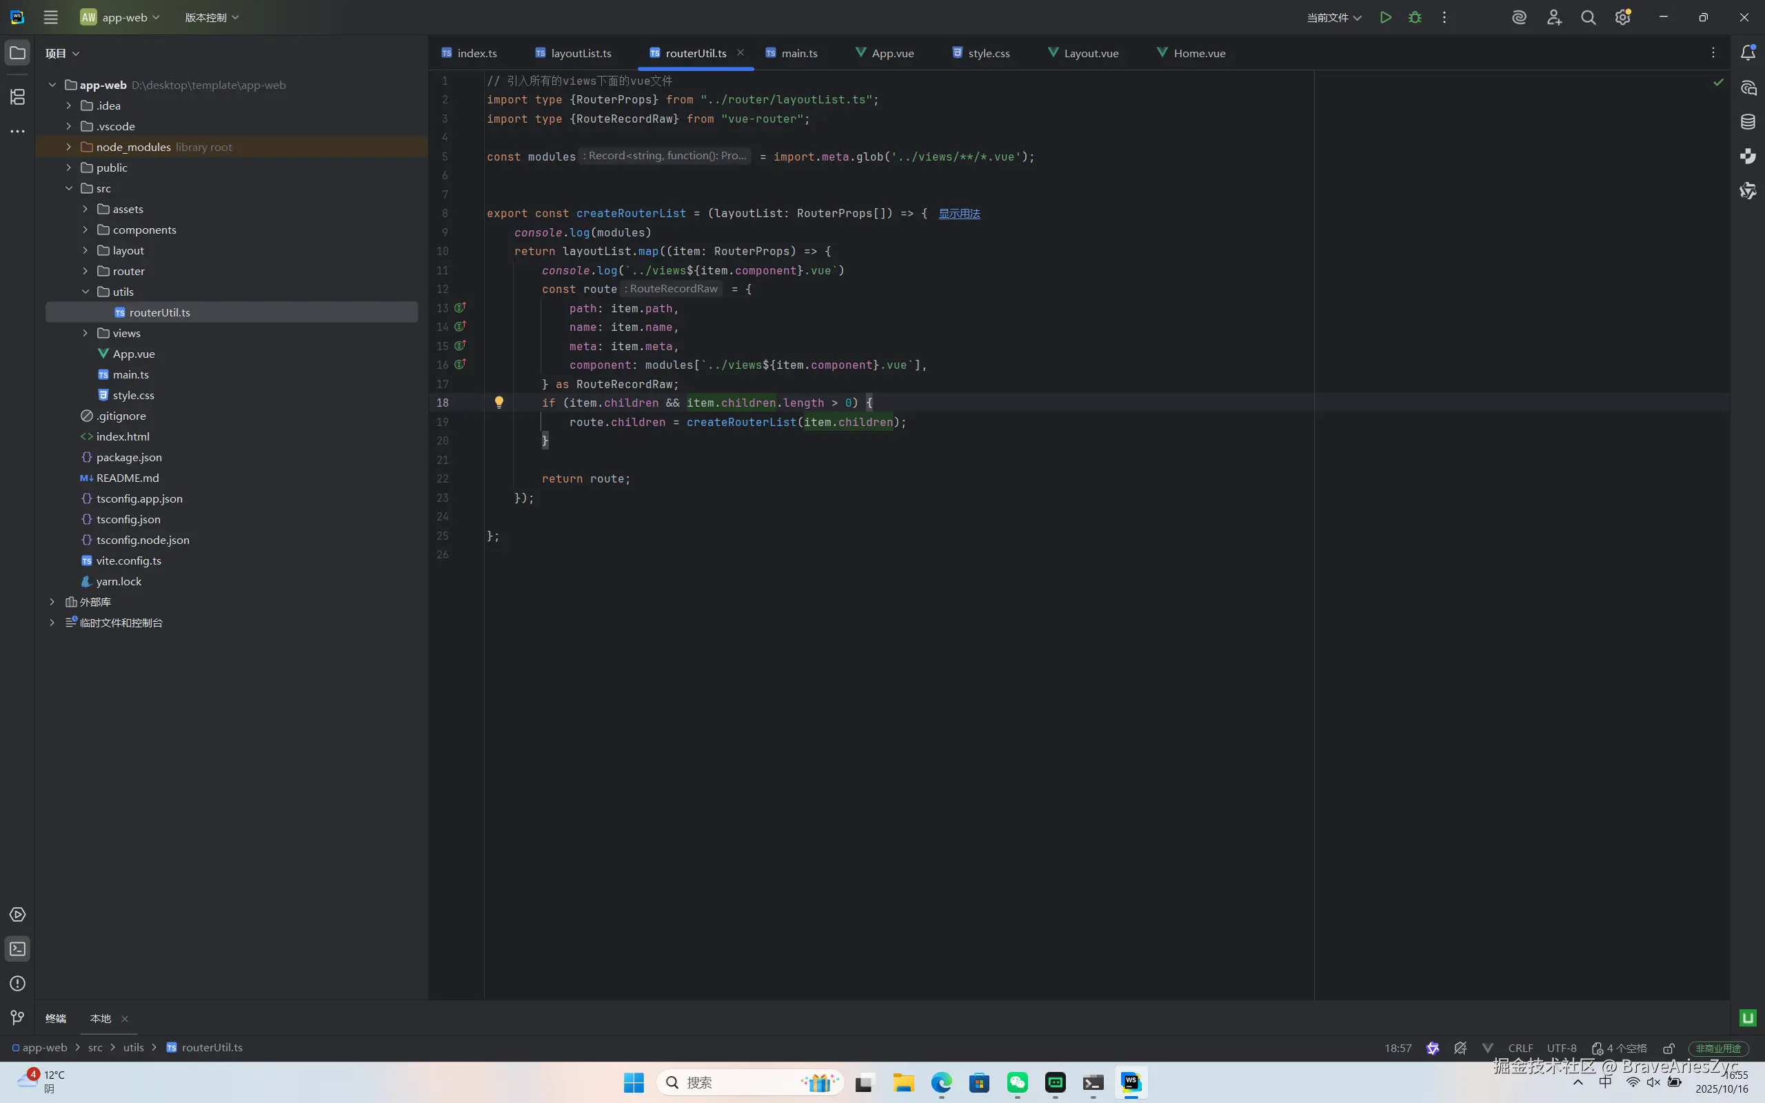Click the CRLF line separator widget

[x=1520, y=1049]
